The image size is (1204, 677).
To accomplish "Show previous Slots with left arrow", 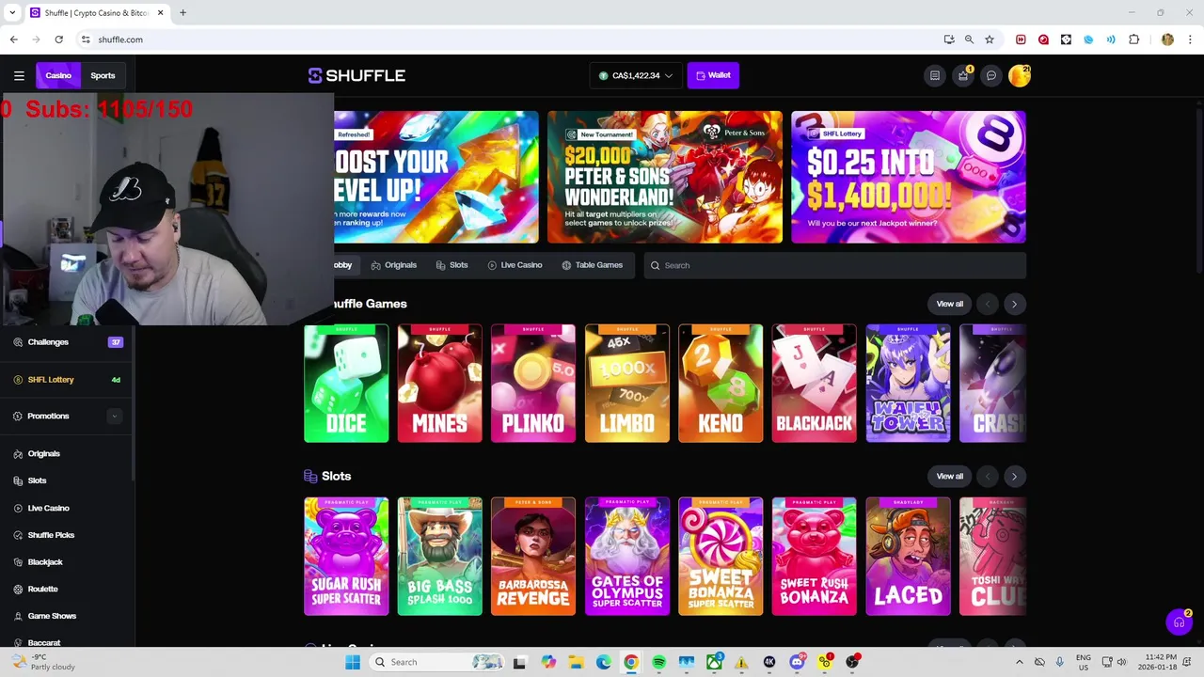I will click(987, 476).
